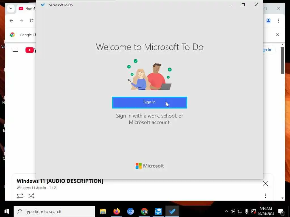Open File Explorer from taskbar
This screenshot has width=290, height=217.
(103, 211)
